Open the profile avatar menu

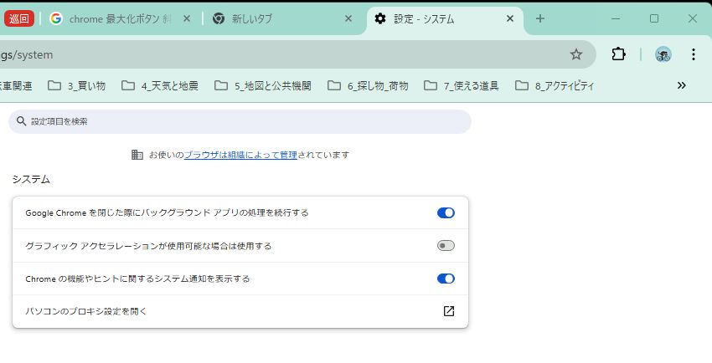point(663,54)
